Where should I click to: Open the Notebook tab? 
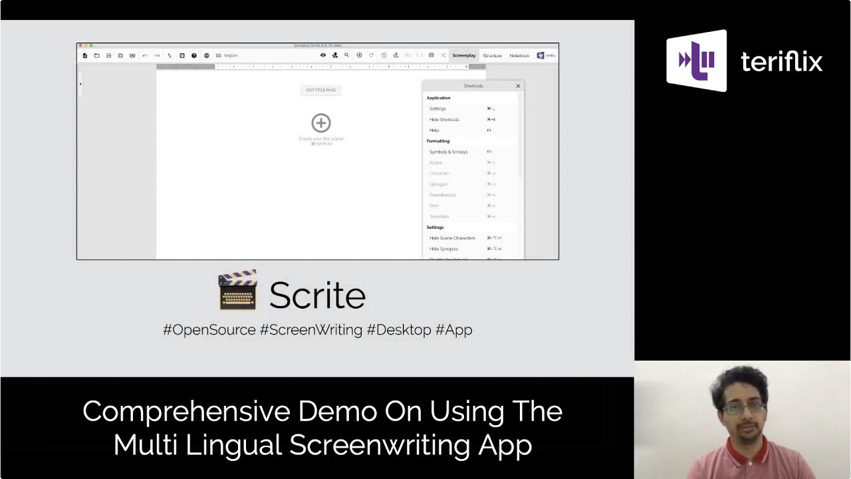tap(519, 55)
